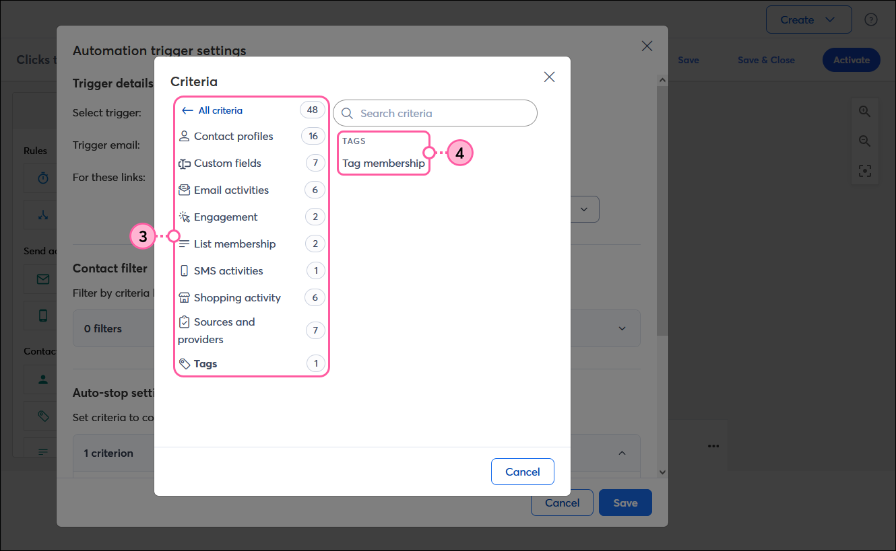Viewport: 896px width, 551px height.
Task: Open the three-dots more options
Action: [x=713, y=446]
